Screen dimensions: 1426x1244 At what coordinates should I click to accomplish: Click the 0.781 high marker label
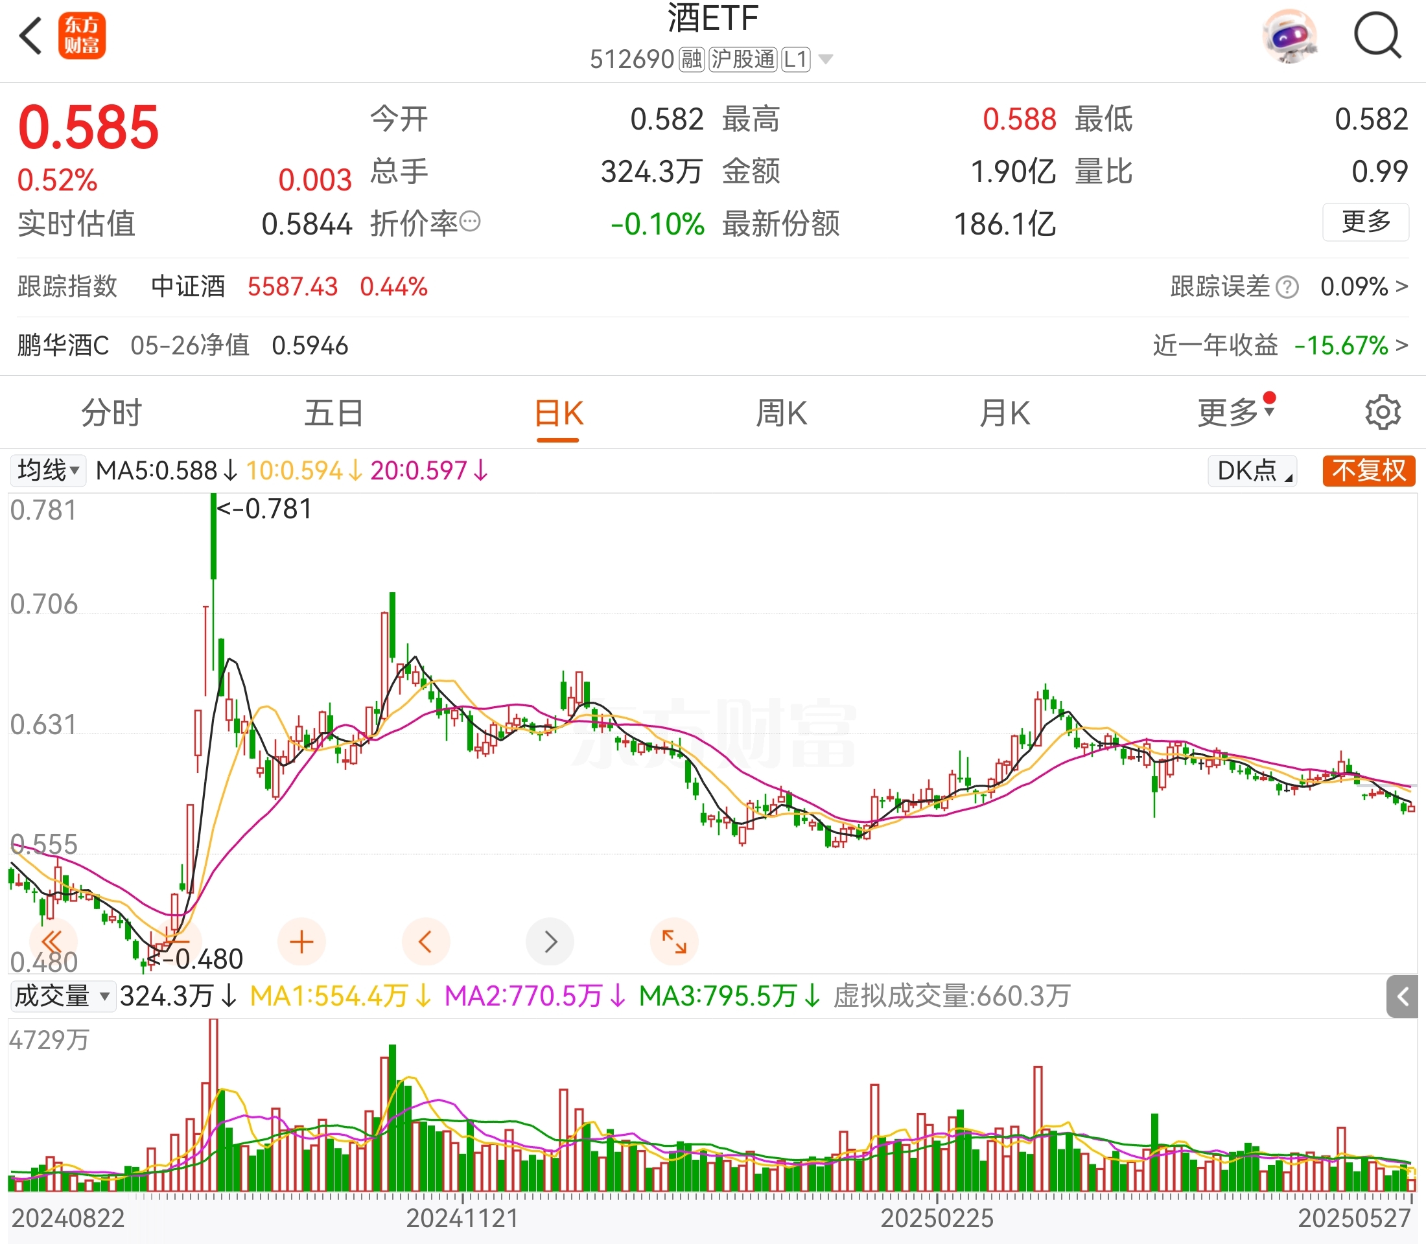pyautogui.click(x=264, y=509)
